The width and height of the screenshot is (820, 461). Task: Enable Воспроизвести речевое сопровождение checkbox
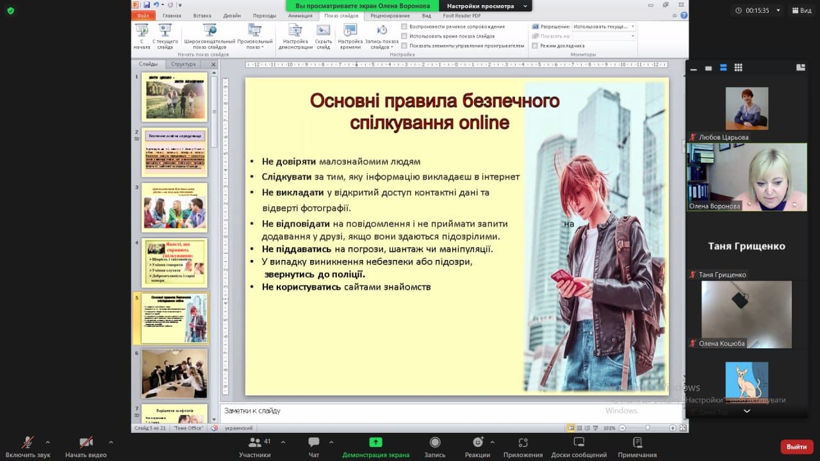(x=404, y=27)
